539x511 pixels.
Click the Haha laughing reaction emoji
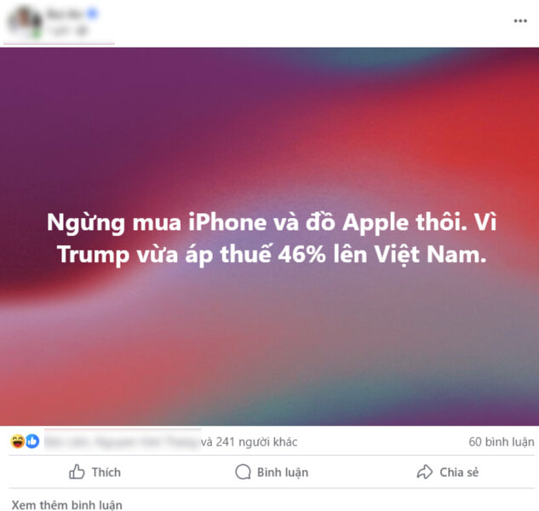point(17,441)
